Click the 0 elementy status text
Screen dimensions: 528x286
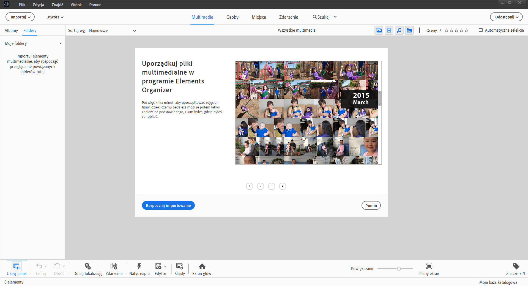coord(14,282)
